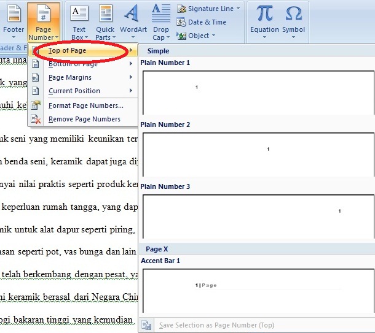Click the Page X gallery heading
This screenshot has width=375, height=333.
point(157,249)
